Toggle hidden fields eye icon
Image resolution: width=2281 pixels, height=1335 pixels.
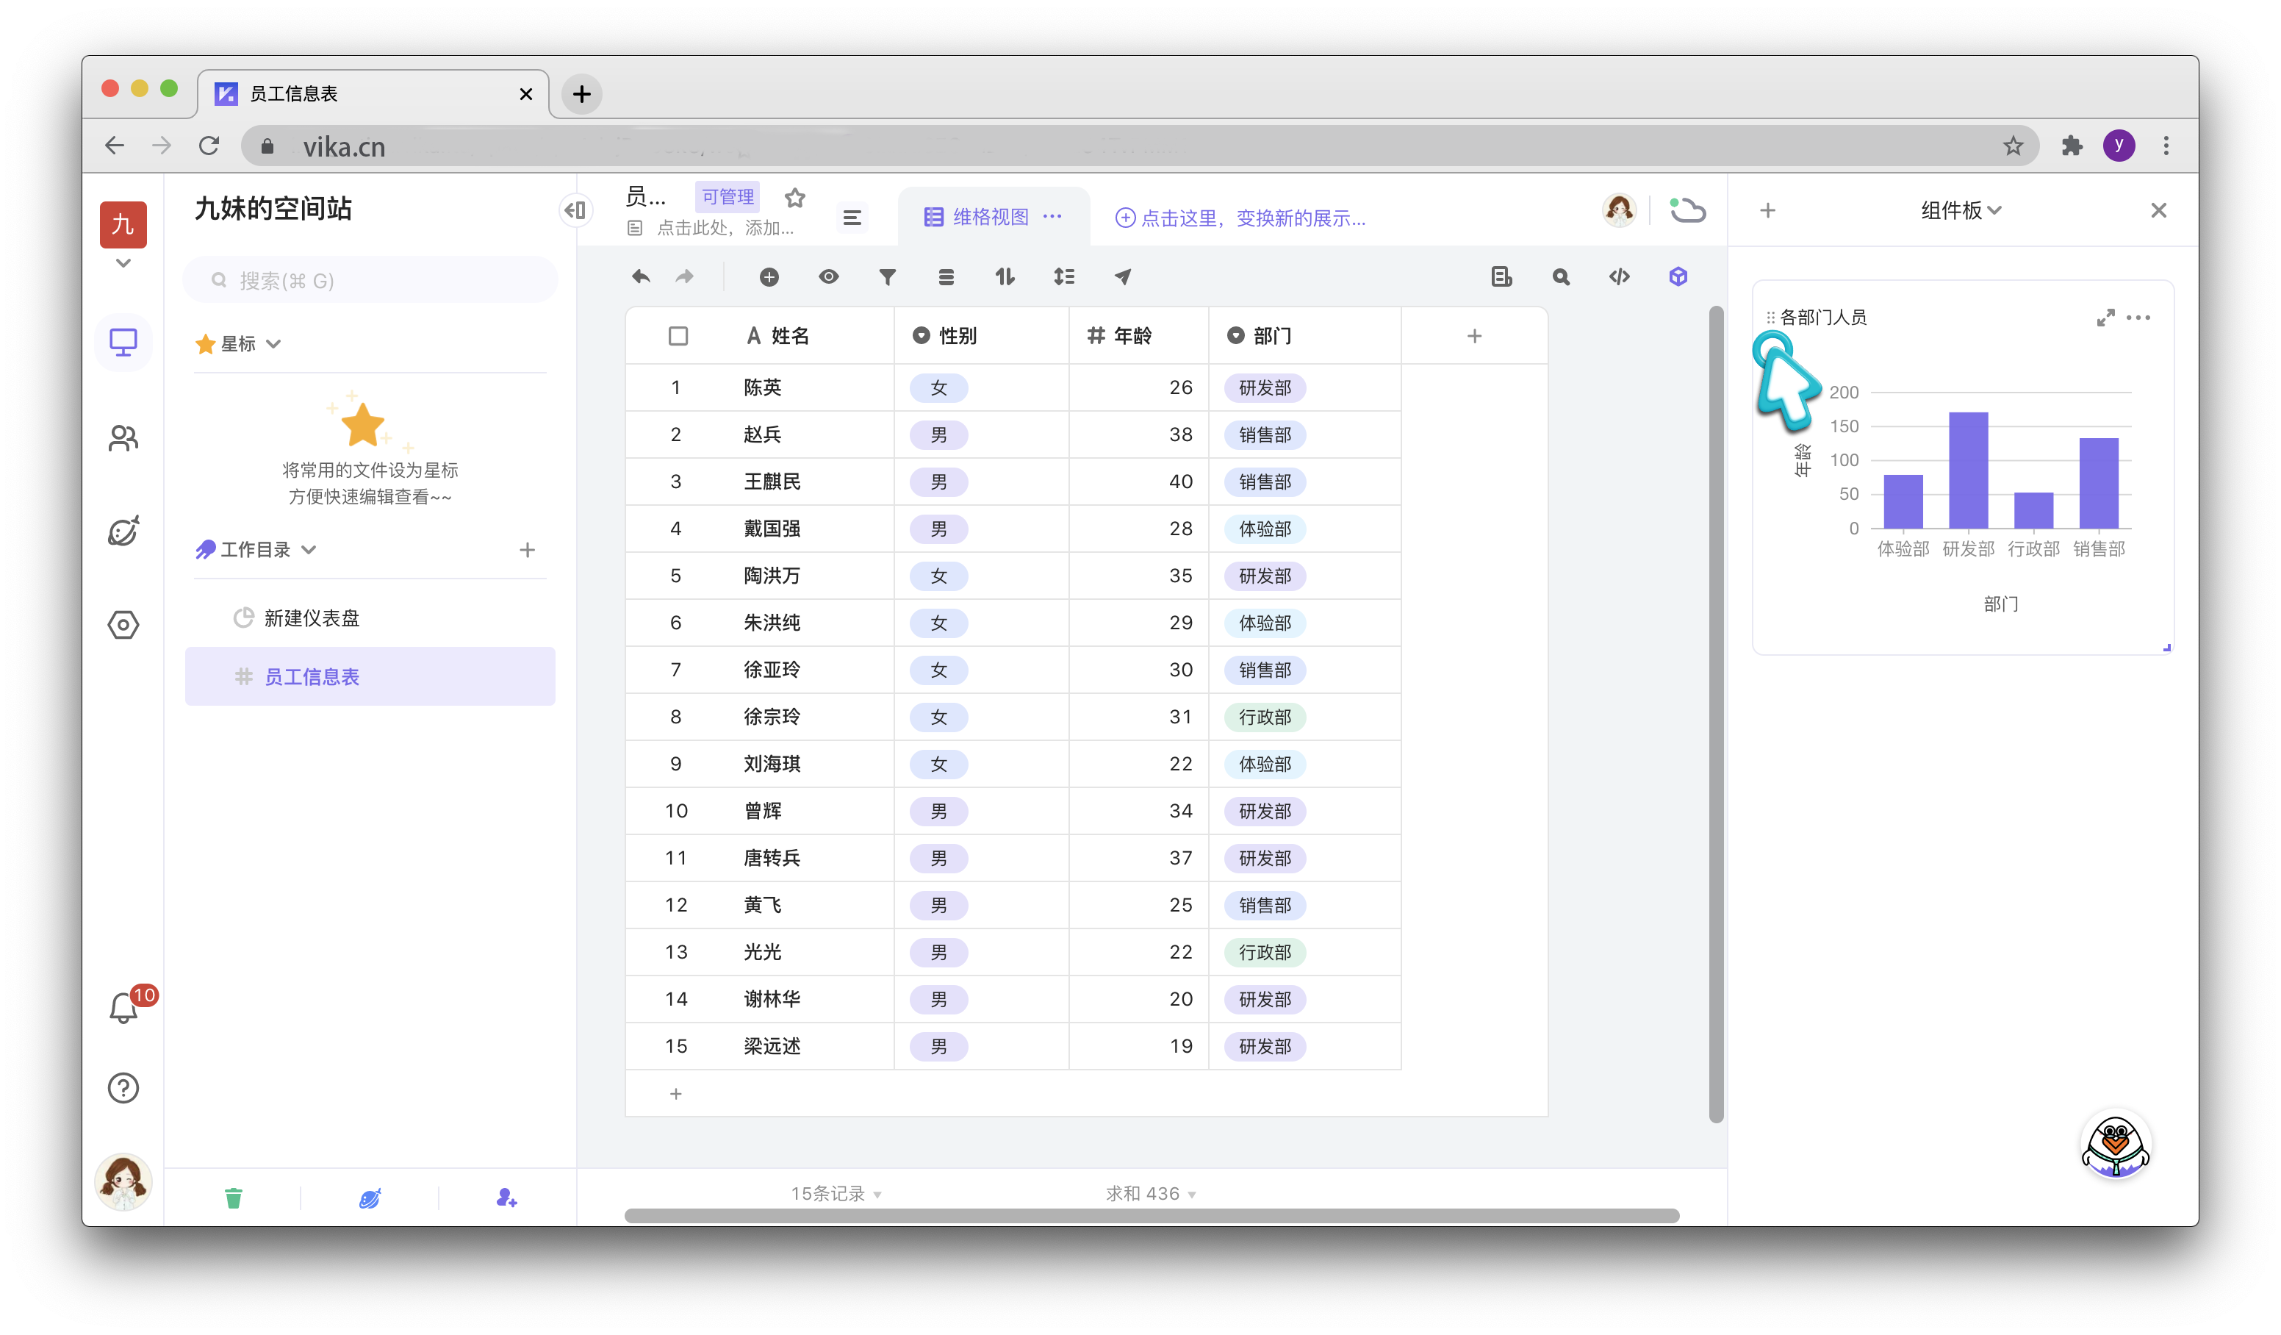[x=828, y=277]
